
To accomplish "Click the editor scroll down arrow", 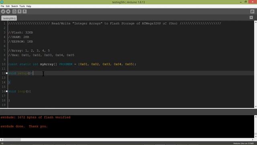I will (255, 106).
